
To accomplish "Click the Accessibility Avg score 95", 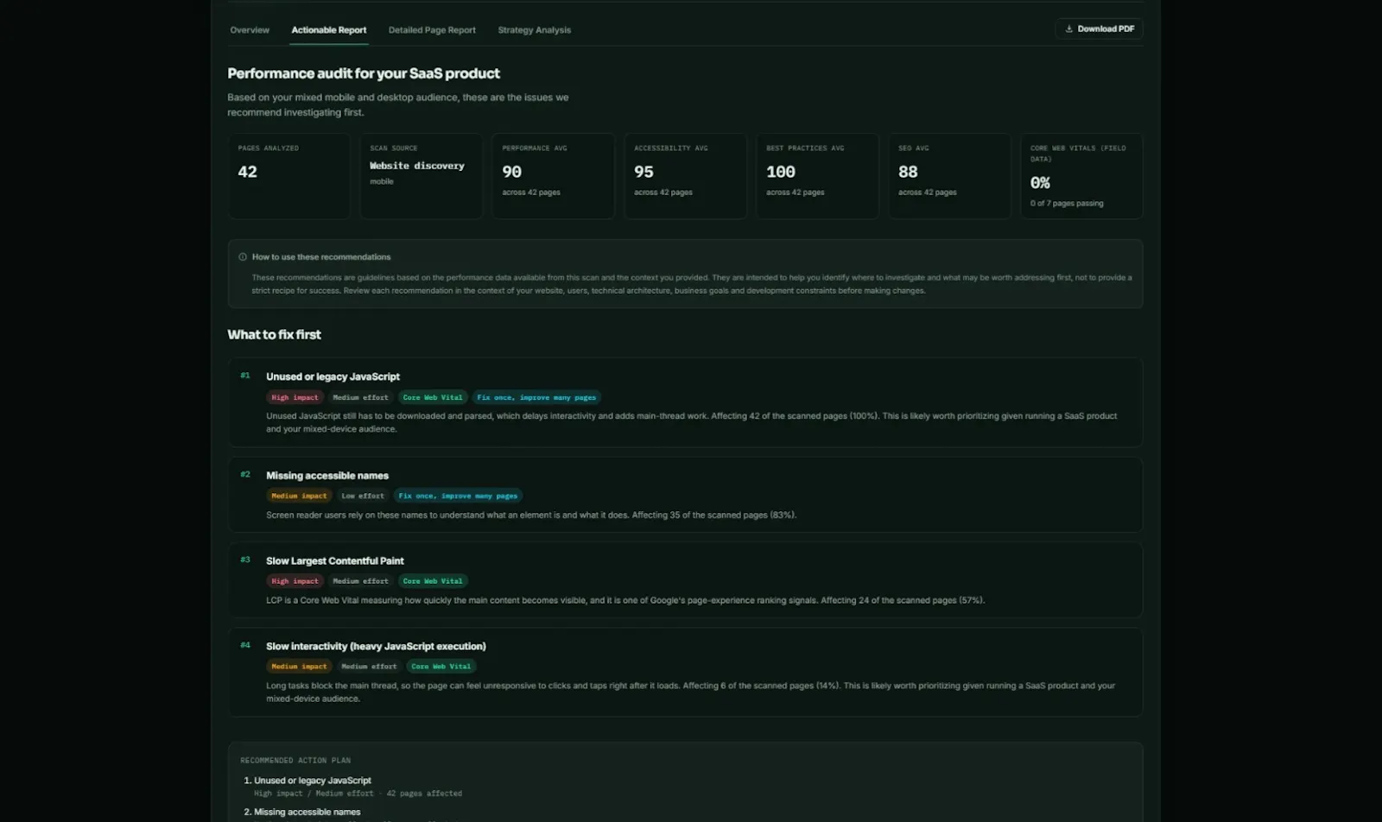I will [x=644, y=172].
